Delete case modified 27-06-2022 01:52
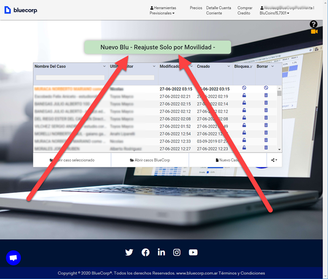The height and width of the screenshot is (279, 328). pyautogui.click(x=266, y=125)
